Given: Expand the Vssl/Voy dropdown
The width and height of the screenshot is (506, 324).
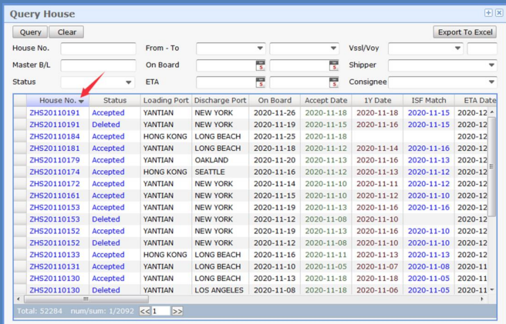Looking at the screenshot, I should (457, 48).
